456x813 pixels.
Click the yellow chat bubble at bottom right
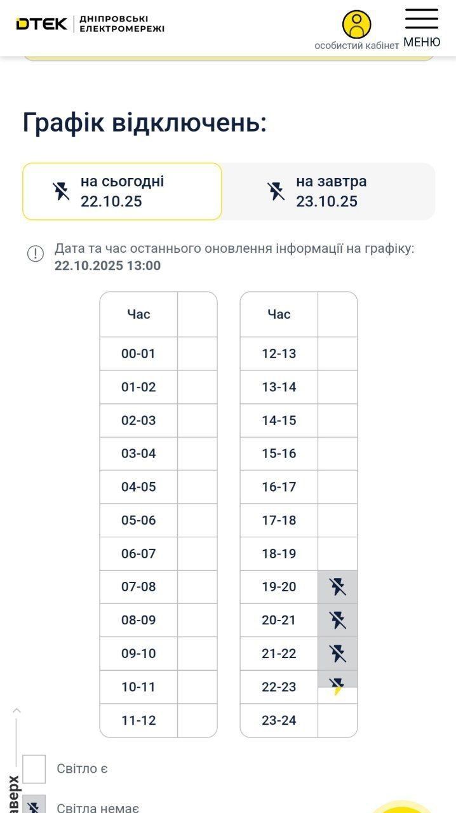click(x=401, y=807)
